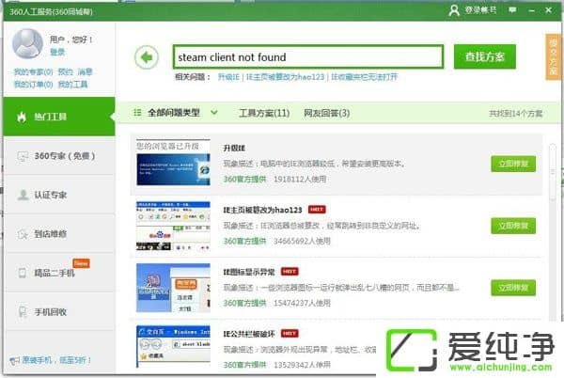This screenshot has width=564, height=378.
Task: Click the person icon beside 认证专家
Action: pyautogui.click(x=23, y=195)
